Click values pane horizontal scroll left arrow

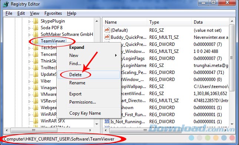[106, 131]
